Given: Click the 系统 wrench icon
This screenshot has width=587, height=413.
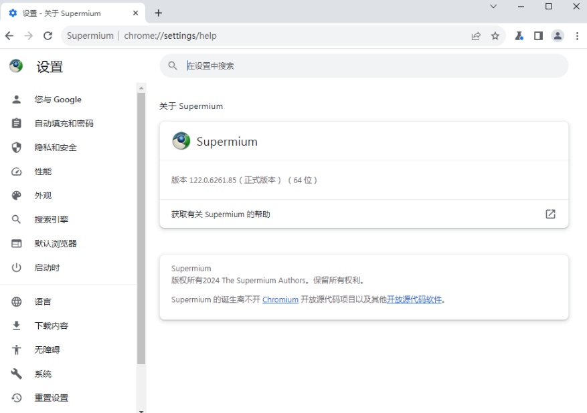Looking at the screenshot, I should [x=17, y=374].
